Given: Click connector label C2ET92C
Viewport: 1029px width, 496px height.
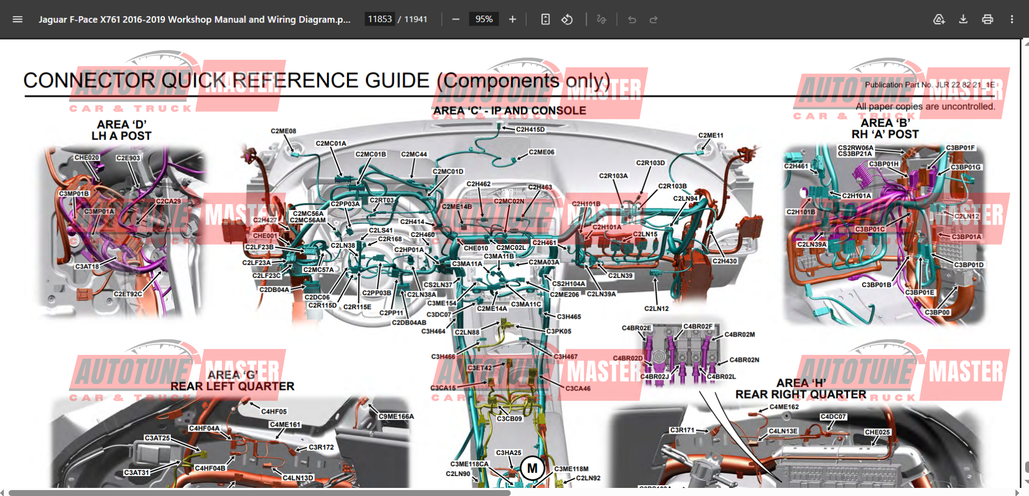Looking at the screenshot, I should tap(128, 294).
